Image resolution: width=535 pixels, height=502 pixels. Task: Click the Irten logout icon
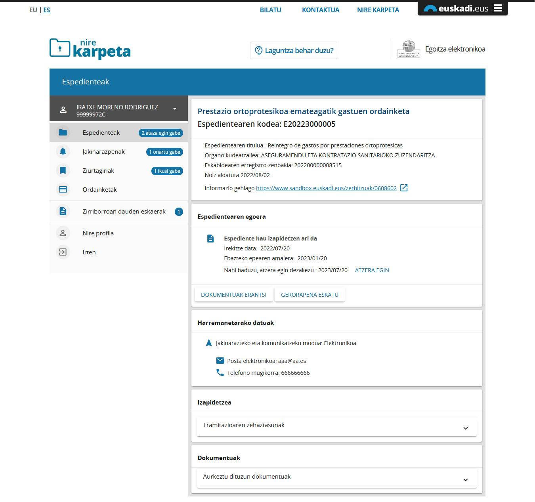tap(63, 252)
